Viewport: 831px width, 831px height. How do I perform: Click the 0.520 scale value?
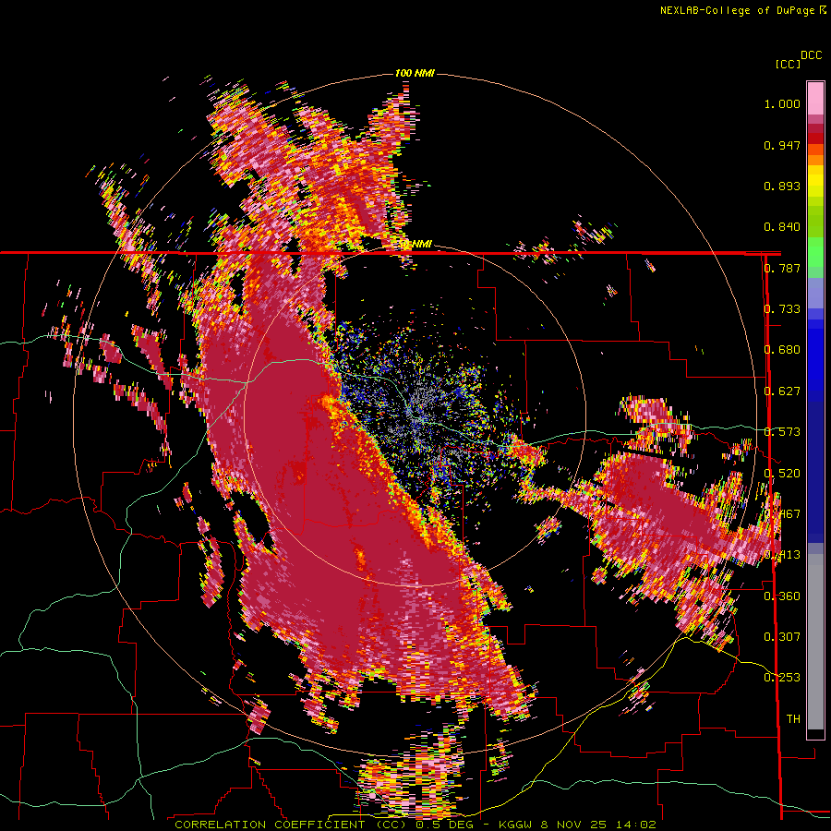pos(782,474)
